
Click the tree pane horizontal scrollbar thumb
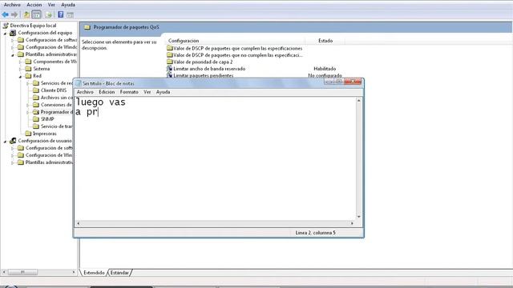(22, 272)
